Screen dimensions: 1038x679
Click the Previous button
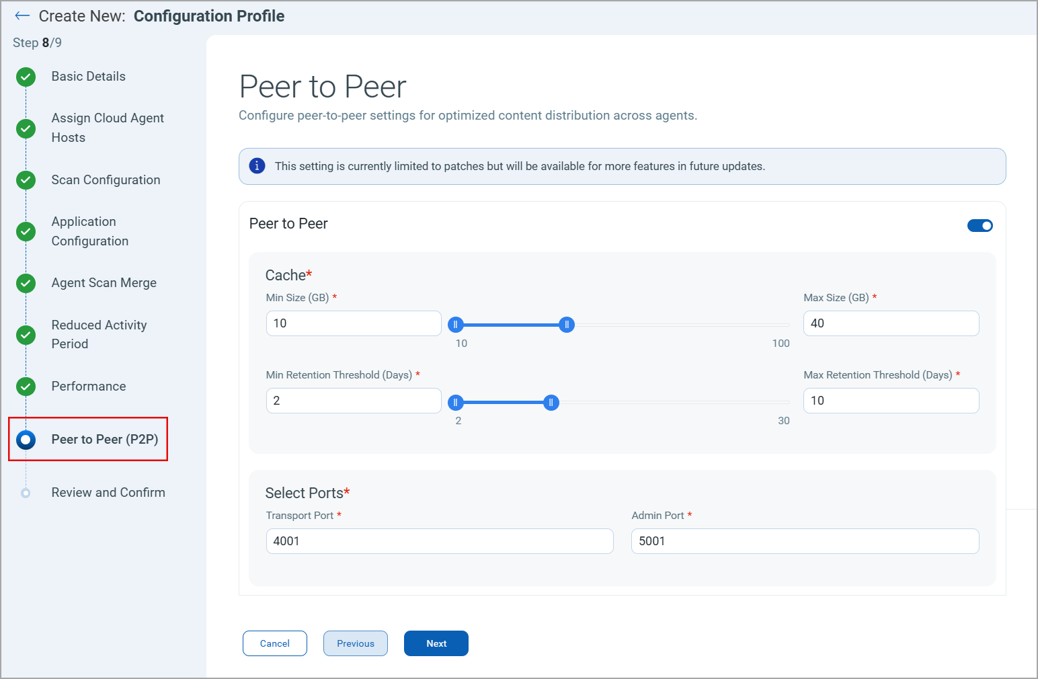(355, 643)
